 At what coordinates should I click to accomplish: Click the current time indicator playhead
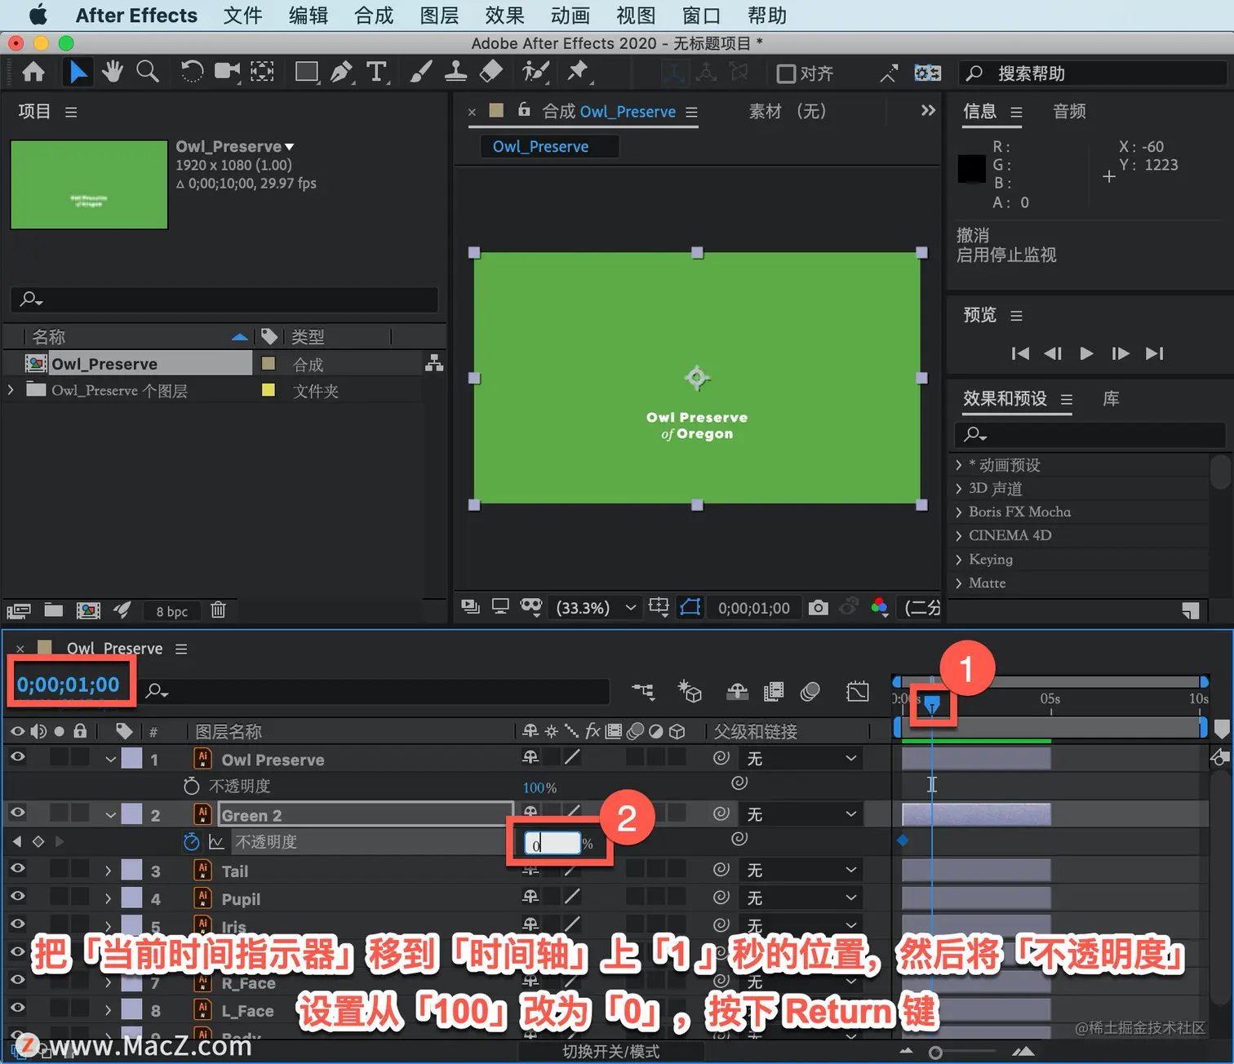coord(931,703)
